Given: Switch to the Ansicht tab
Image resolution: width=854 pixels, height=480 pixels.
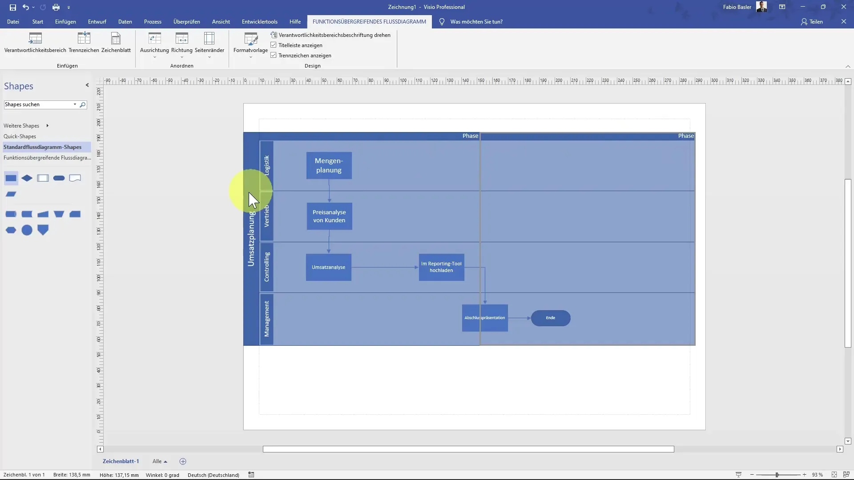Looking at the screenshot, I should (x=221, y=22).
